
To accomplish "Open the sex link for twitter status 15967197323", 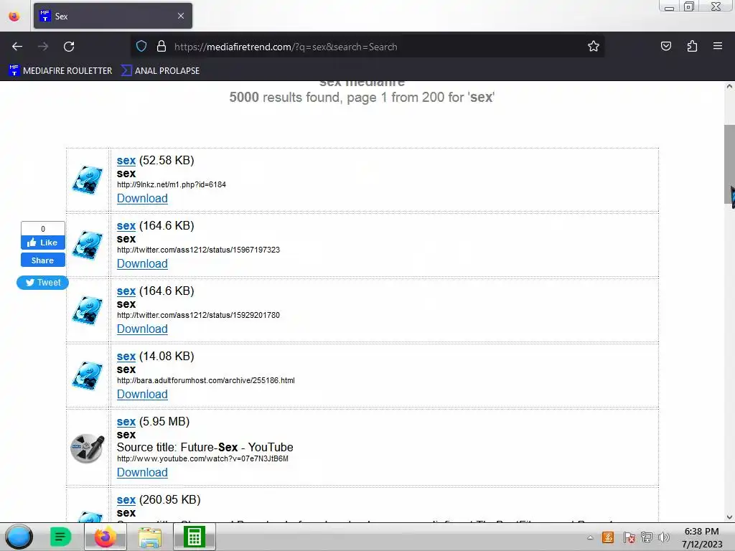I will tap(126, 226).
